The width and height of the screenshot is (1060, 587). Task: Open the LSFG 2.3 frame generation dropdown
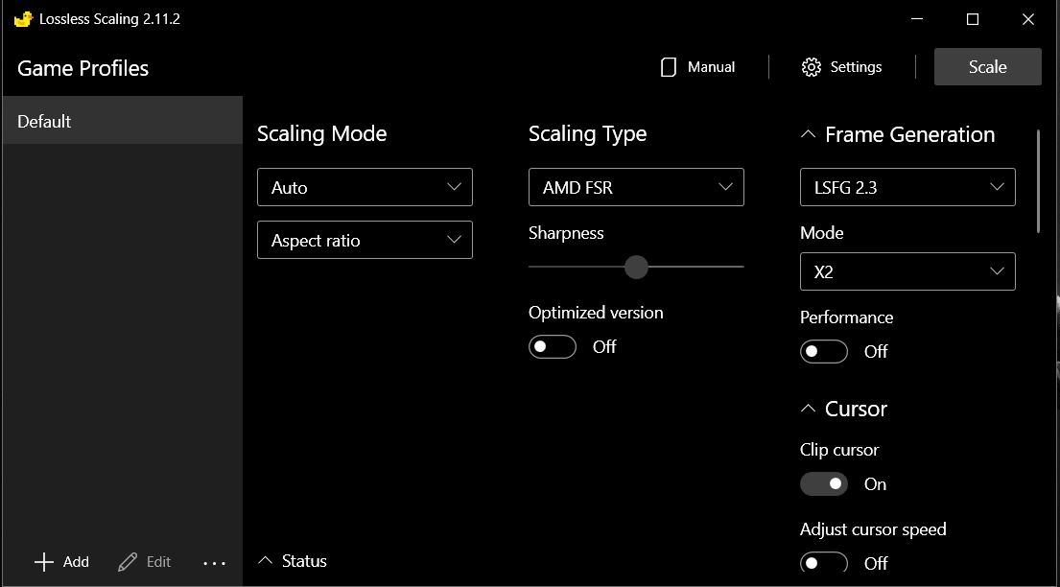[x=907, y=187]
